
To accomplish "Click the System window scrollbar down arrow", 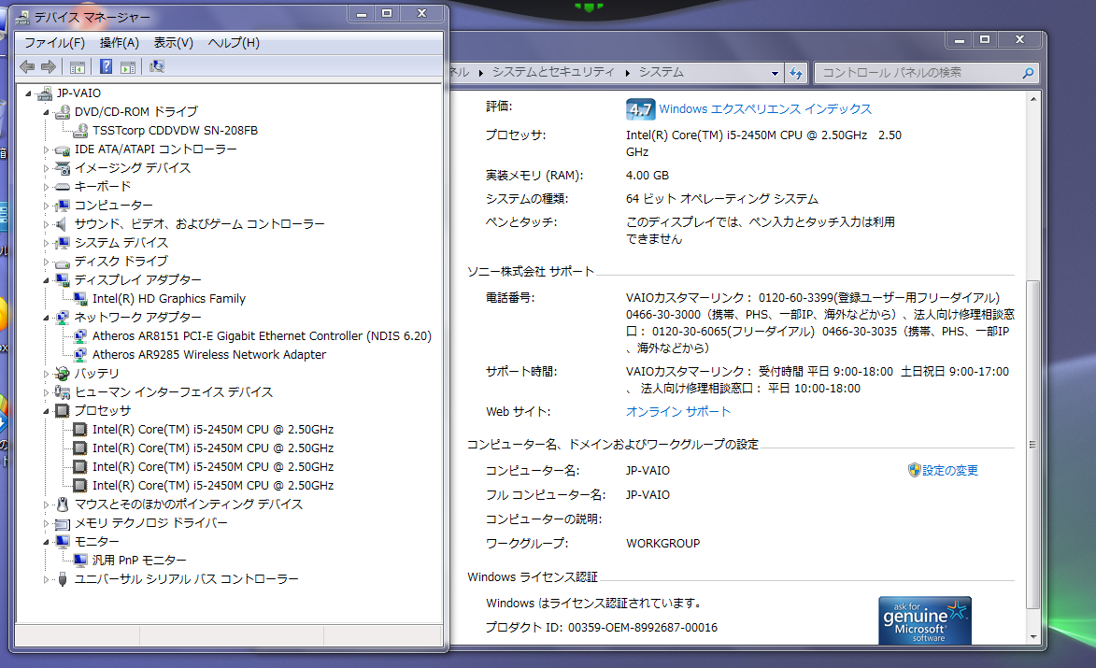I will pos(1033,636).
